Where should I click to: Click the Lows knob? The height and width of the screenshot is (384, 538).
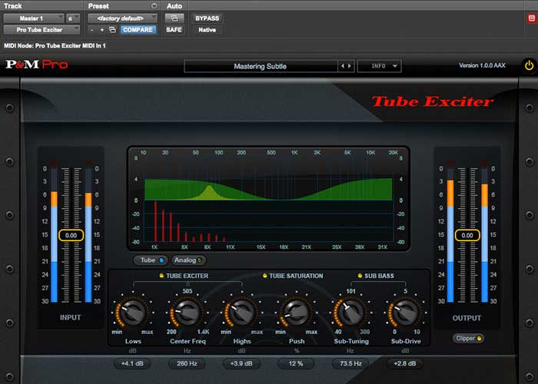coord(133,313)
